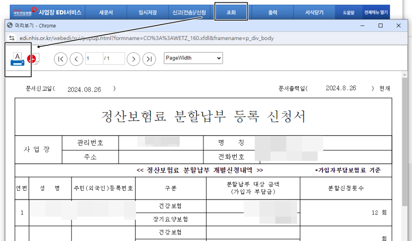Open the 조회 menu

231,12
